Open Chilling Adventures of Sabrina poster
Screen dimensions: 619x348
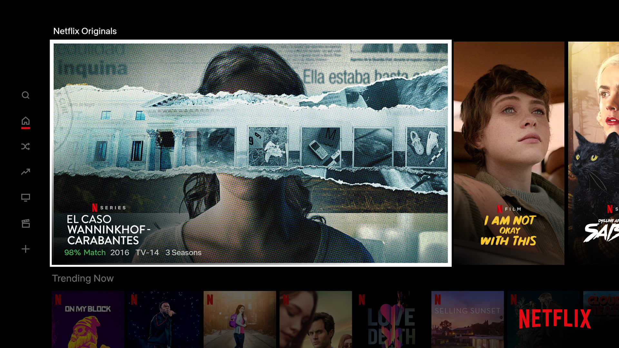point(594,153)
